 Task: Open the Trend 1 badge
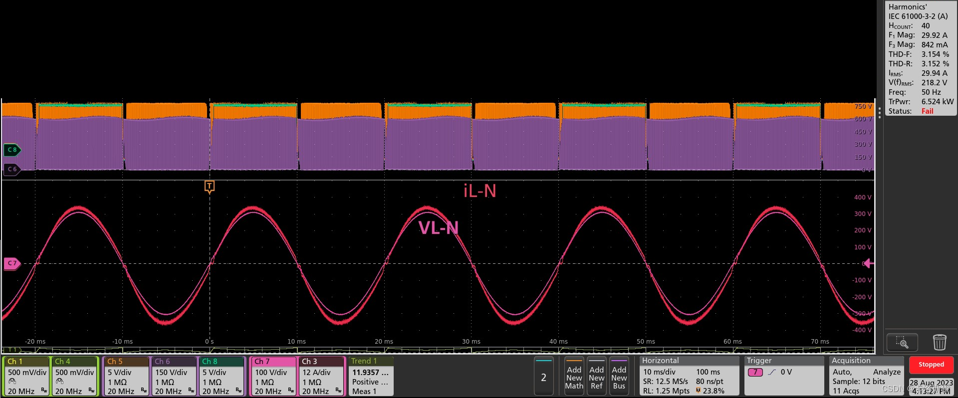[371, 376]
